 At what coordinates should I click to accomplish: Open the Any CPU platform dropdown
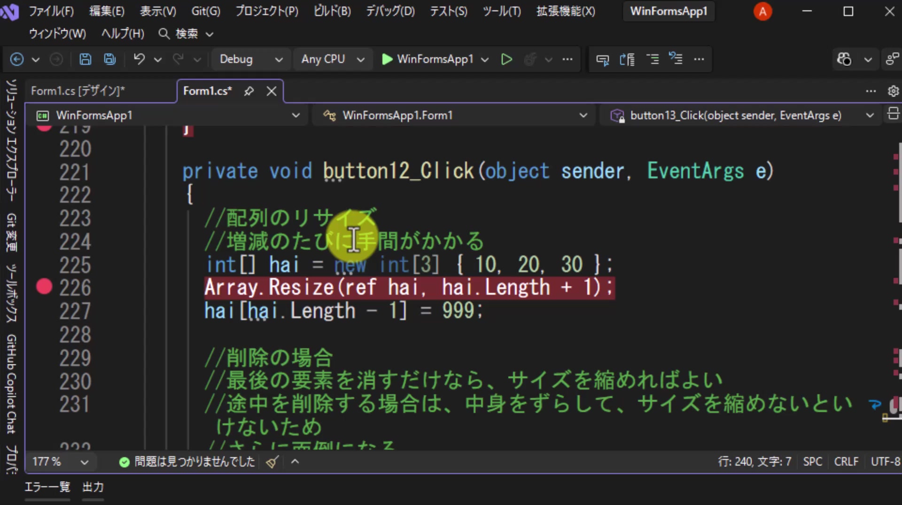pos(333,59)
